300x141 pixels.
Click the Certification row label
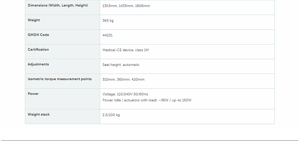(38, 50)
